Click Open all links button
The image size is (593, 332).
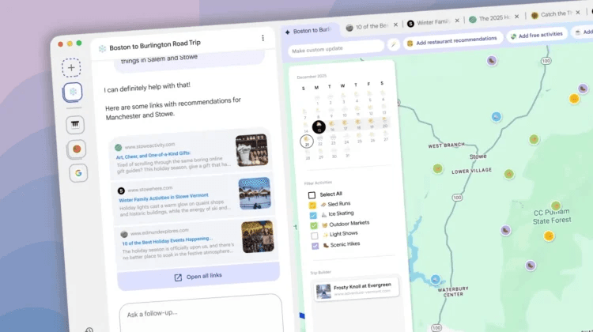coord(198,277)
